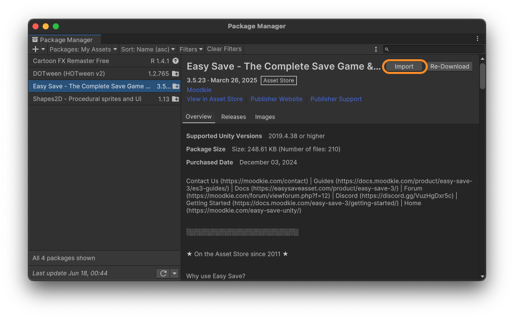
Task: Select Shapes2D - Procedural sprites and UI
Action: click(x=105, y=99)
